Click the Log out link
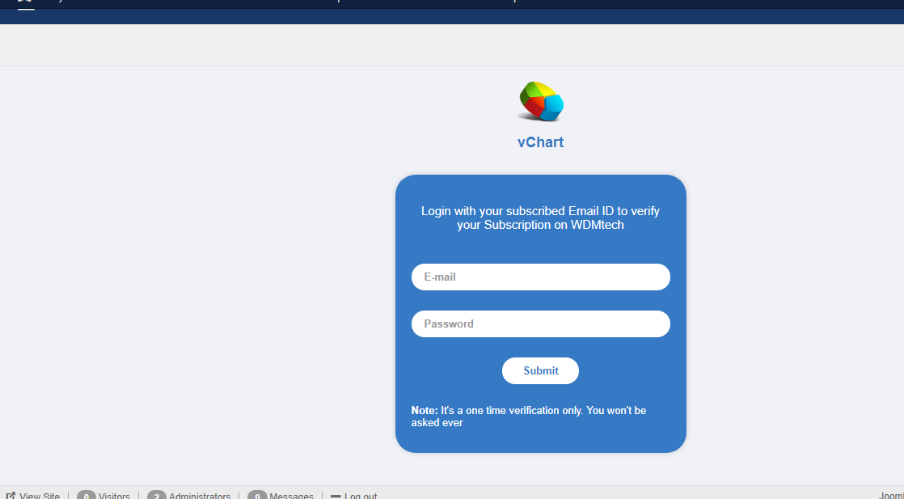The image size is (904, 499). [x=361, y=496]
